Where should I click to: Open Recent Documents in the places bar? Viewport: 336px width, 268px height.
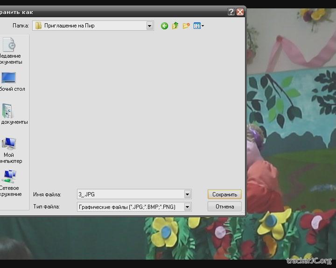pos(10,51)
